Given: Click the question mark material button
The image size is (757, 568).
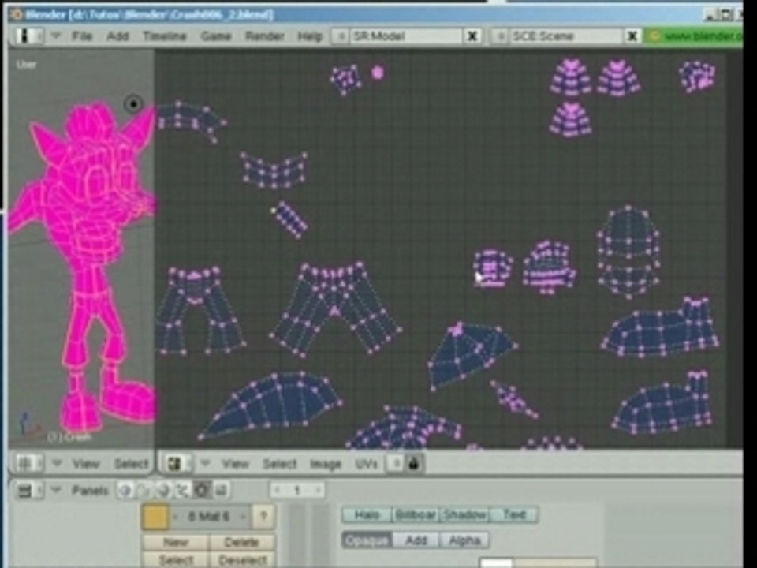Looking at the screenshot, I should click(x=263, y=518).
